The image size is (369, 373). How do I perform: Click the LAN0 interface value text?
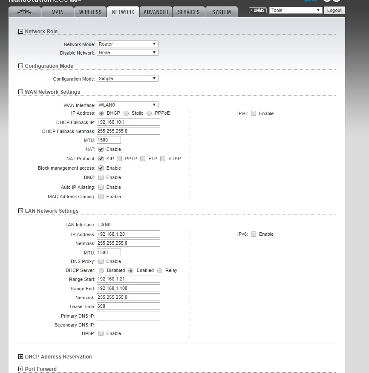104,225
